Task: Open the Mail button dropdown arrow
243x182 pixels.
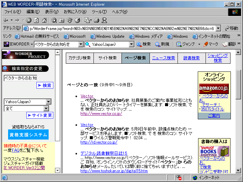Action: pyautogui.click(x=91, y=20)
